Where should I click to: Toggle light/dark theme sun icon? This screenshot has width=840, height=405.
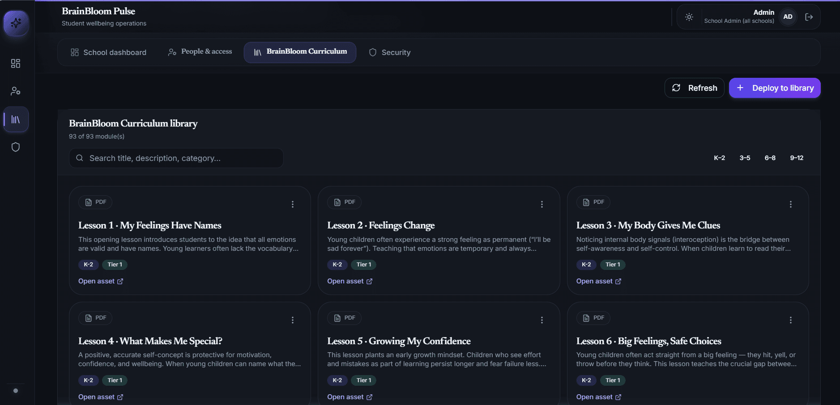tap(689, 17)
